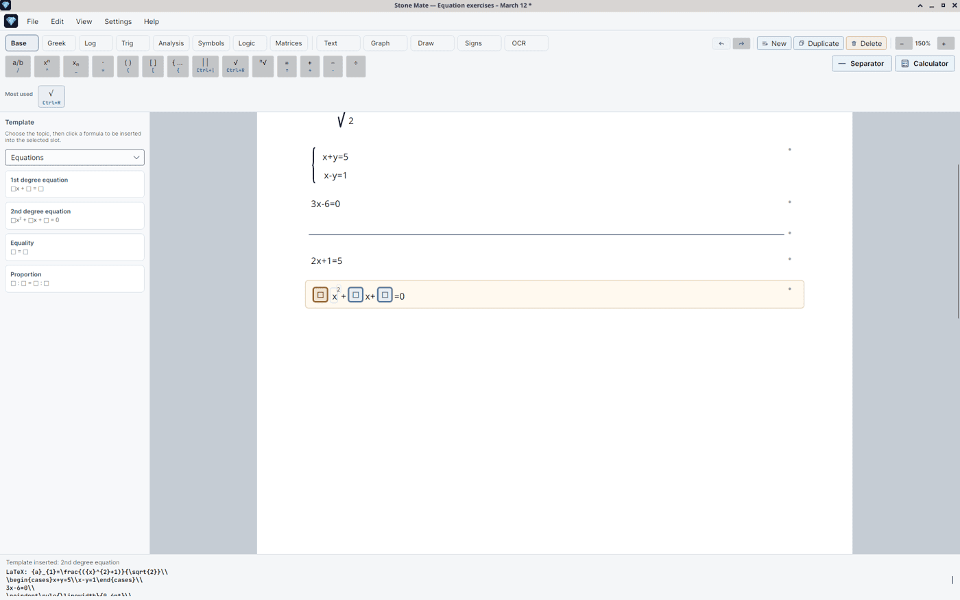Select the first slot before x squared
960x600 pixels.
click(x=320, y=295)
